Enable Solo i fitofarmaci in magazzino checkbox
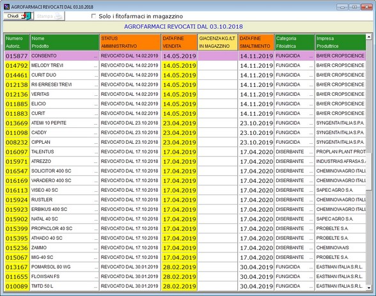Viewport: 376px width, 296px height. click(x=93, y=16)
